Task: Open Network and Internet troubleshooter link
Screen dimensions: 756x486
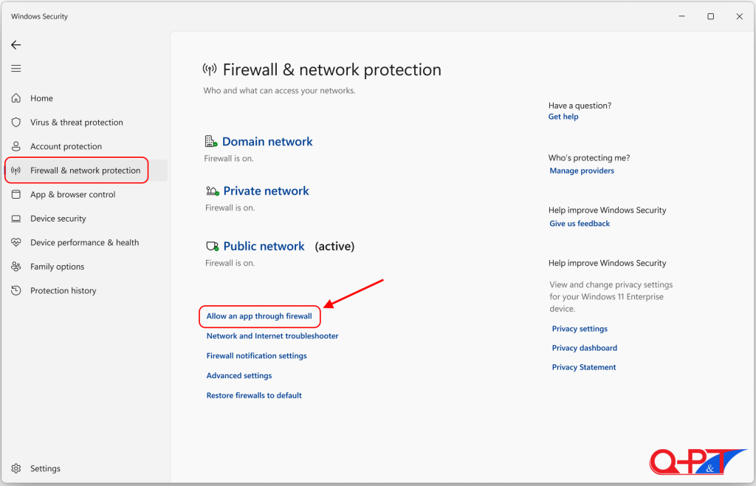Action: pyautogui.click(x=272, y=336)
